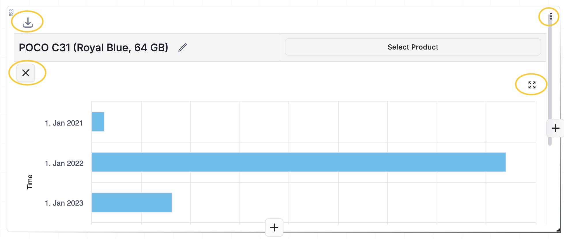564x239 pixels.
Task: Click the download icon at top left
Action: coord(28,22)
